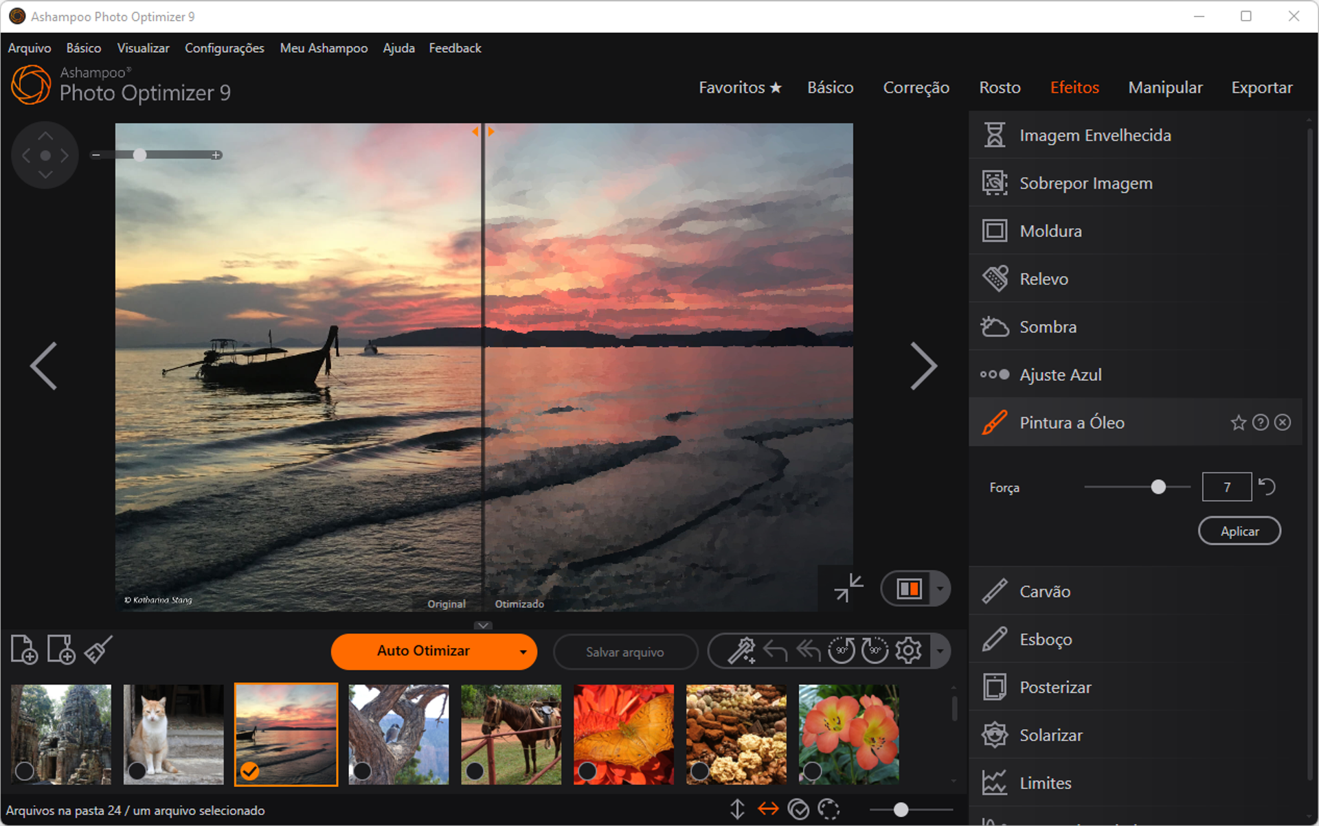
Task: Switch to the Manipular tab
Action: pyautogui.click(x=1165, y=87)
